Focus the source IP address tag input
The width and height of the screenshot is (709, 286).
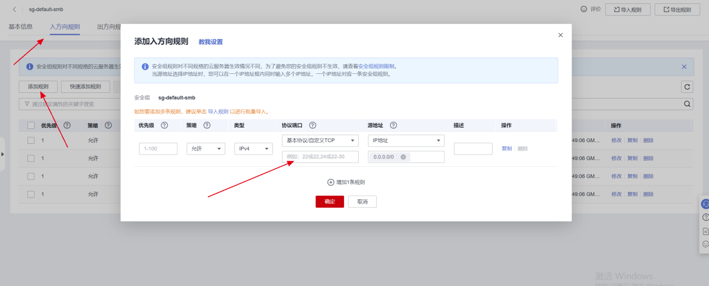406,157
